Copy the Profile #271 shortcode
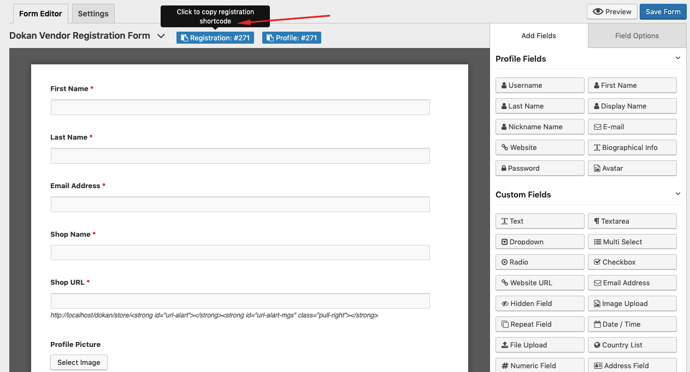This screenshot has height=372, width=690. tap(292, 38)
